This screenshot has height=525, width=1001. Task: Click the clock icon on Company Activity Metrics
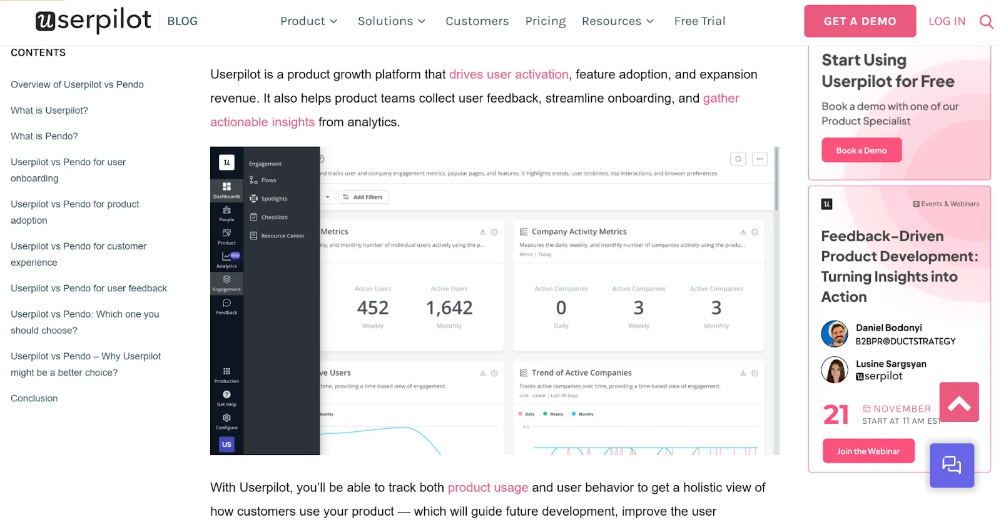755,232
